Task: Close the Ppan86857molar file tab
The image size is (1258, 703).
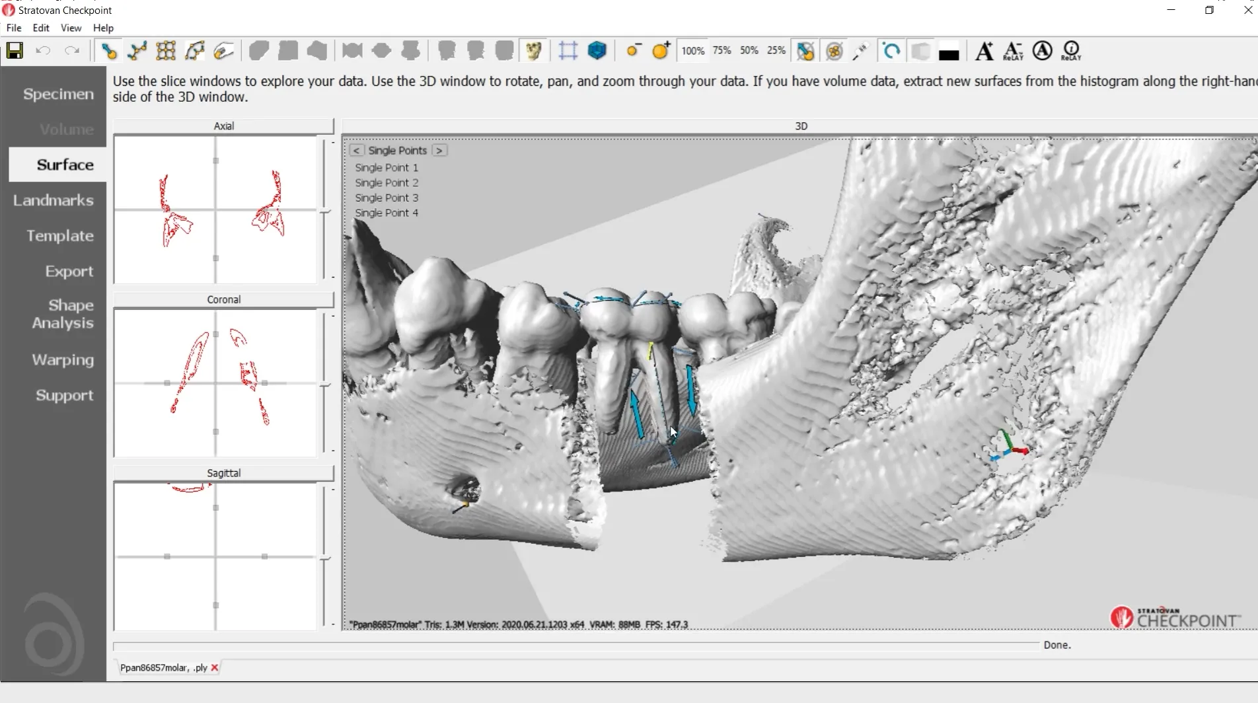Action: click(215, 668)
